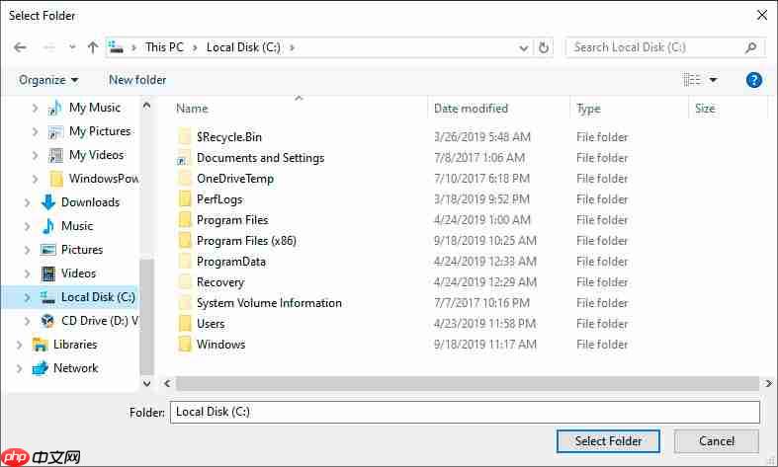Open the view options dropdown arrow
This screenshot has width=778, height=467.
[x=713, y=80]
